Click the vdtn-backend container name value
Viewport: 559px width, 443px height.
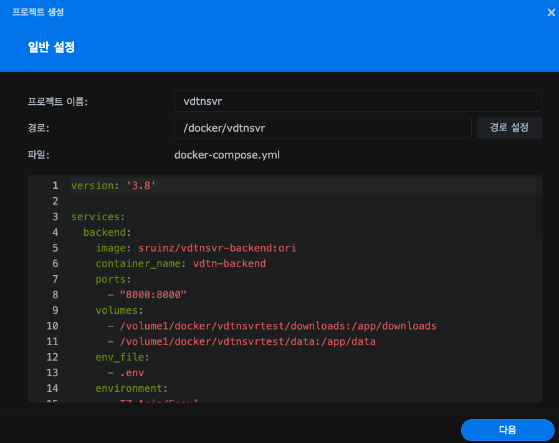click(x=229, y=263)
